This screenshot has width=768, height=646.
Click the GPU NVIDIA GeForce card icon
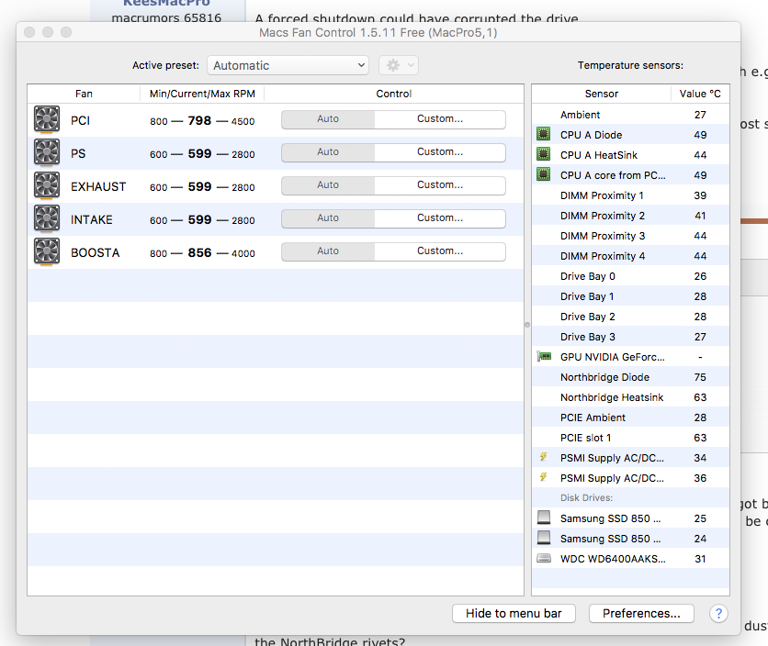coord(544,356)
